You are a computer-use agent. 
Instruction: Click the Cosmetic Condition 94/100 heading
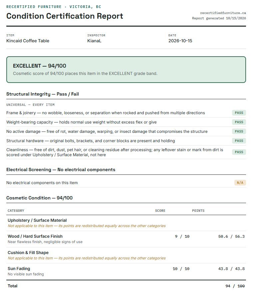[39, 198]
